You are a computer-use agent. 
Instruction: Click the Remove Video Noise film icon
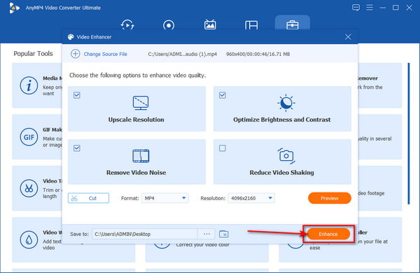pyautogui.click(x=141, y=156)
